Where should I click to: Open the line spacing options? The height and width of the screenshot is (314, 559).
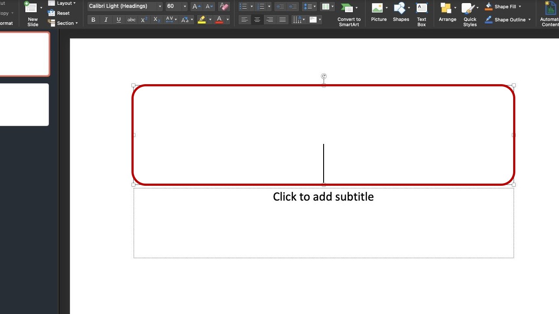[x=310, y=7]
